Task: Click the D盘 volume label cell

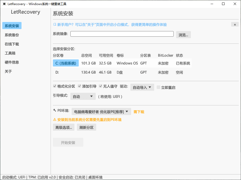Action: 119,72
